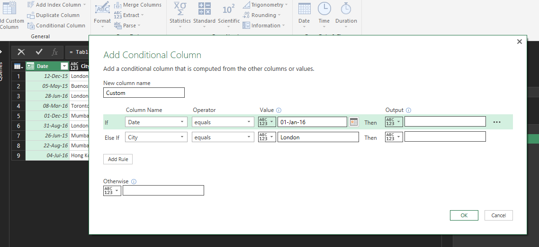Click the Add Index Column icon
The height and width of the screenshot is (247, 539).
click(x=31, y=5)
